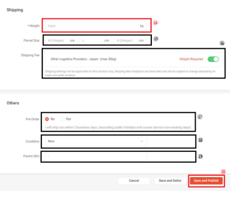Click the Parent SKU input field
Screen dimensions: 244x206
pos(96,156)
